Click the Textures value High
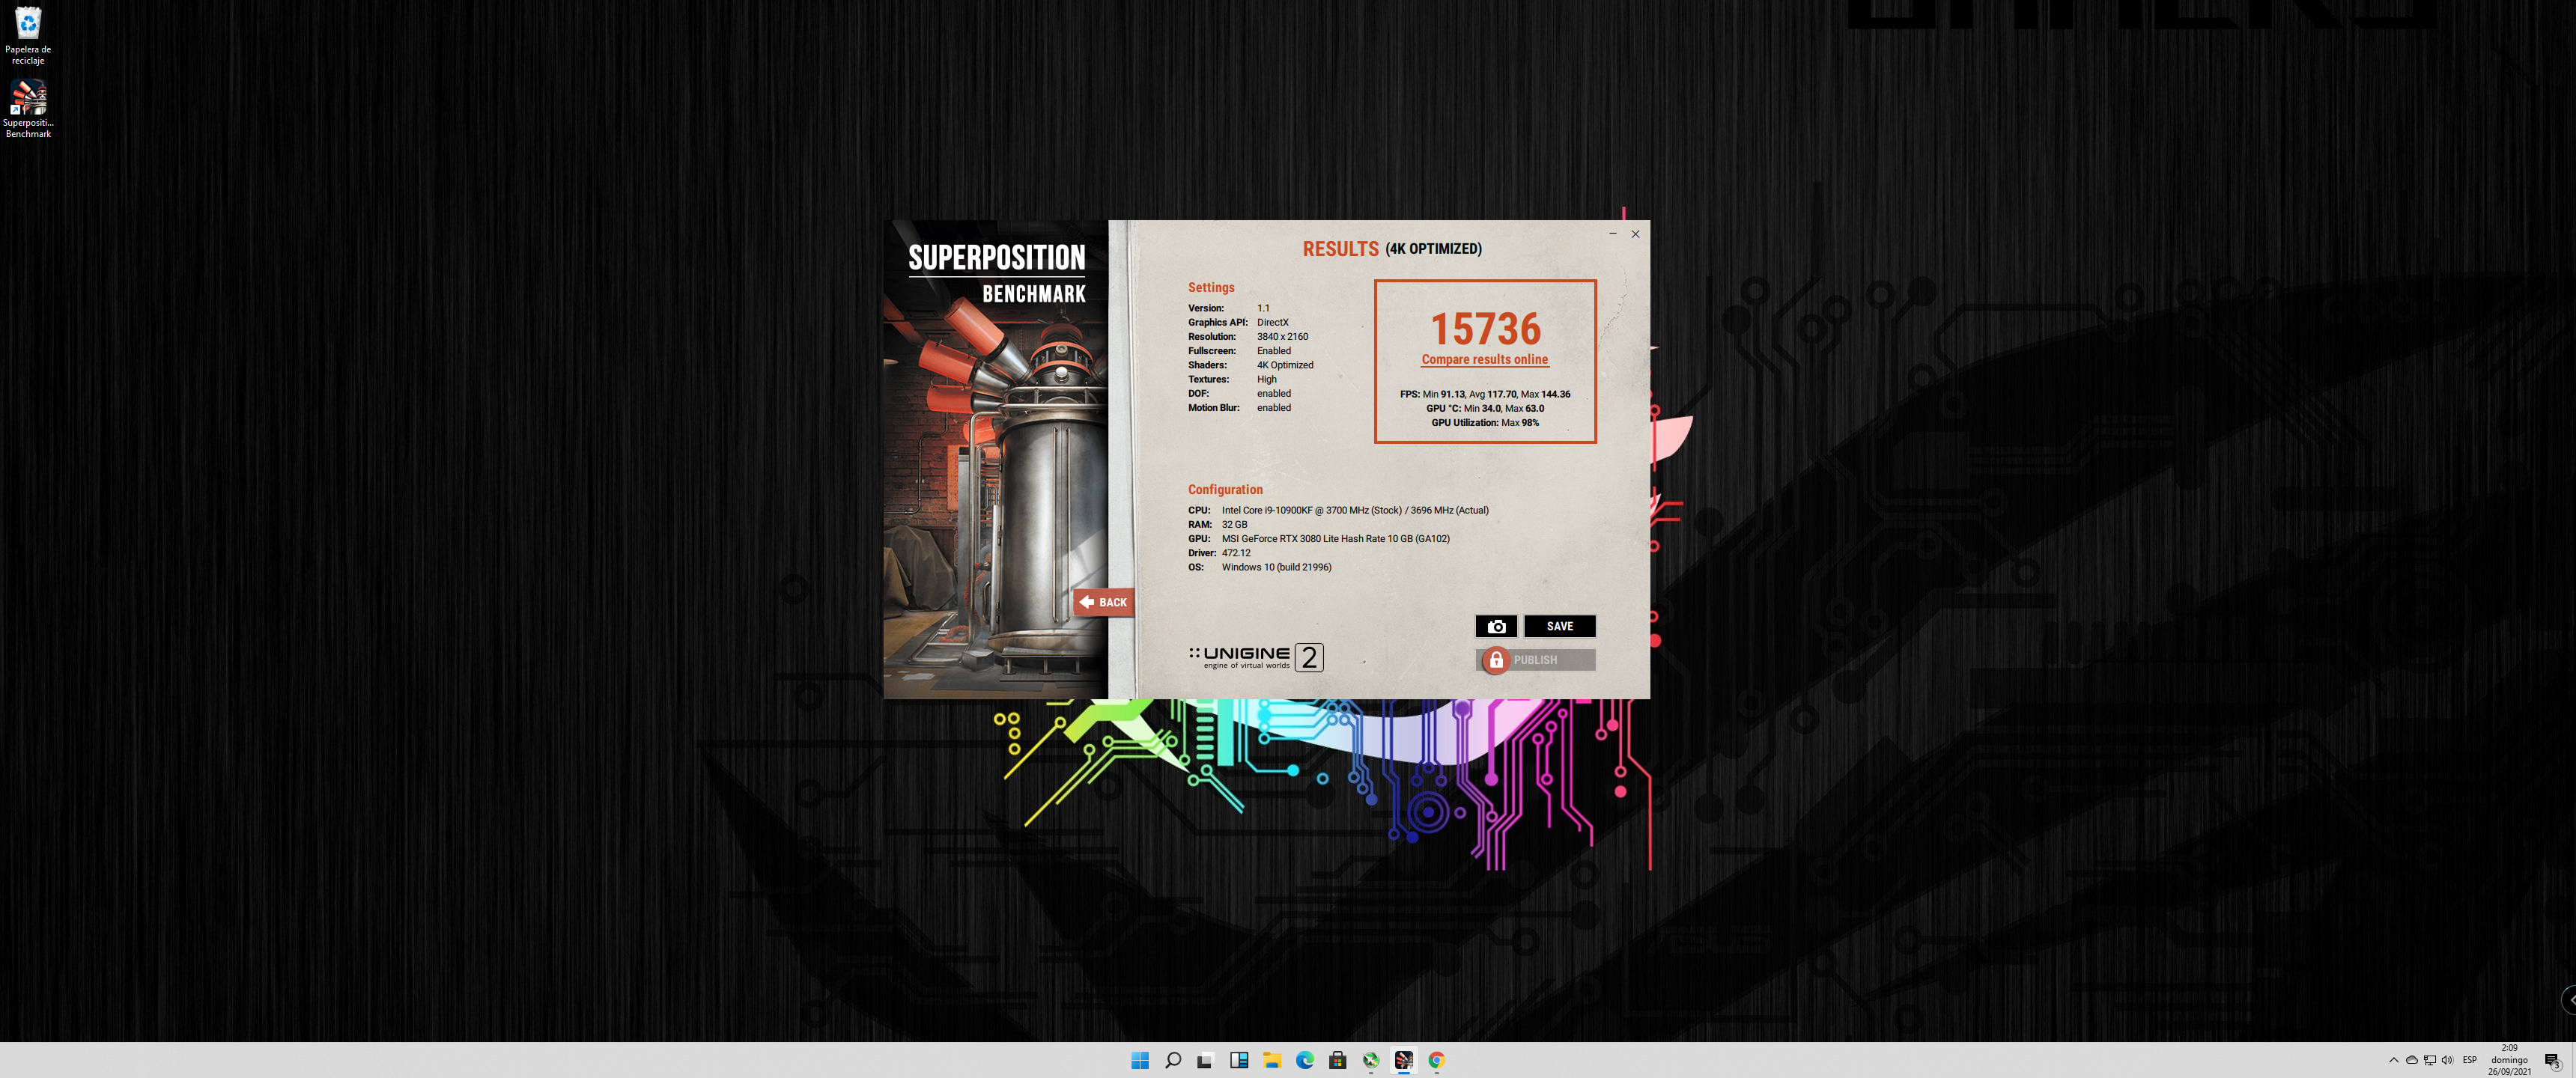 (1266, 380)
